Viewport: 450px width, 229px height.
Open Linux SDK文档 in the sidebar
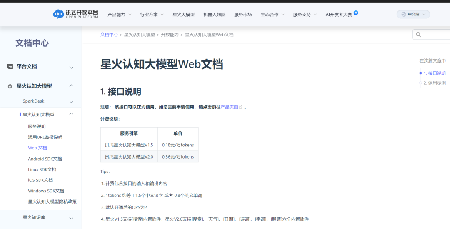[x=42, y=169]
